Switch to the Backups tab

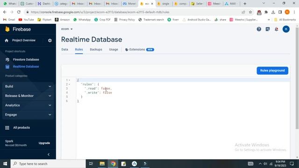click(96, 49)
